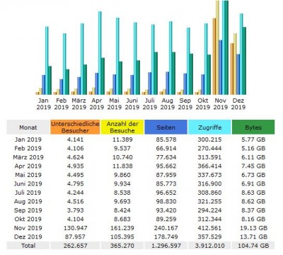Click the orange Unterschiedliche Besucher header
The height and width of the screenshot is (255, 283).
coord(75,127)
